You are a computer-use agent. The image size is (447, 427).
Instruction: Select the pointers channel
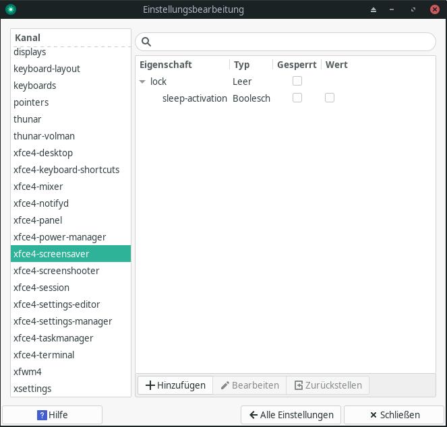[71, 102]
